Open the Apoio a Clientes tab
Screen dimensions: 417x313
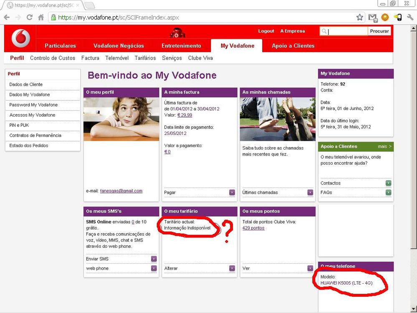pyautogui.click(x=293, y=46)
